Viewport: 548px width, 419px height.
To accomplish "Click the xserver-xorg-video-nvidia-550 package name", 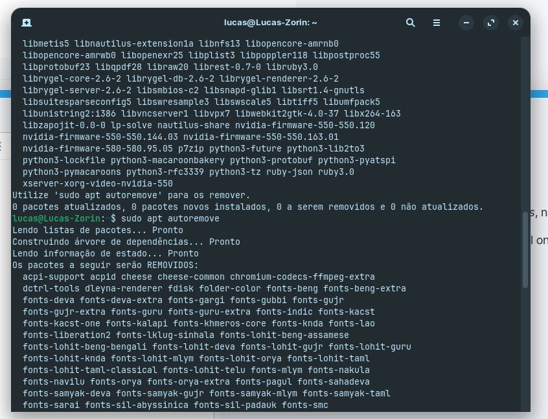I will (x=98, y=183).
